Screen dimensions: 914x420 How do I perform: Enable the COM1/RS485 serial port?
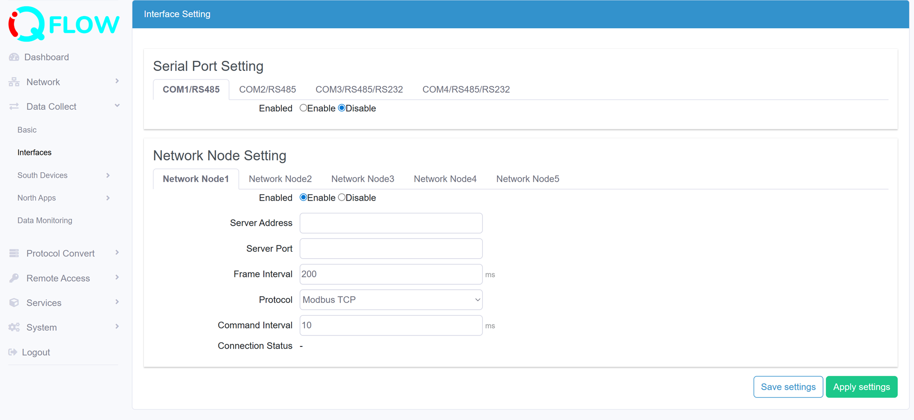pos(303,108)
